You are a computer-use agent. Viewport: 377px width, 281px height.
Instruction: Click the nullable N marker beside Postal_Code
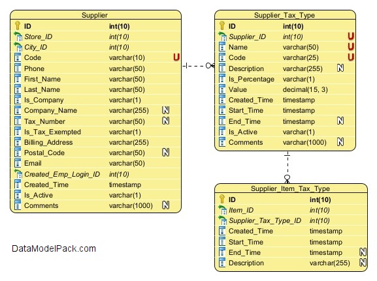click(x=166, y=152)
